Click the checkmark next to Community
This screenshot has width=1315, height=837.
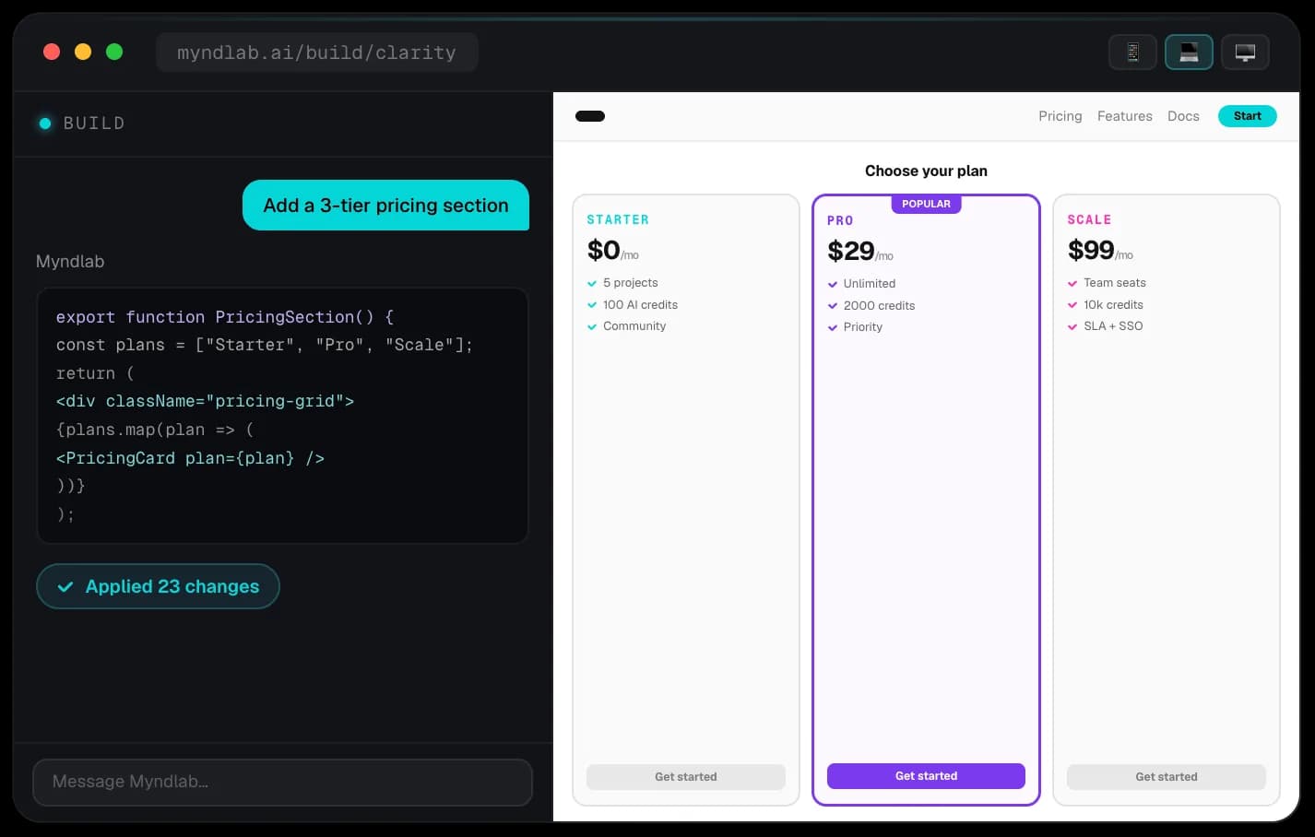[592, 326]
